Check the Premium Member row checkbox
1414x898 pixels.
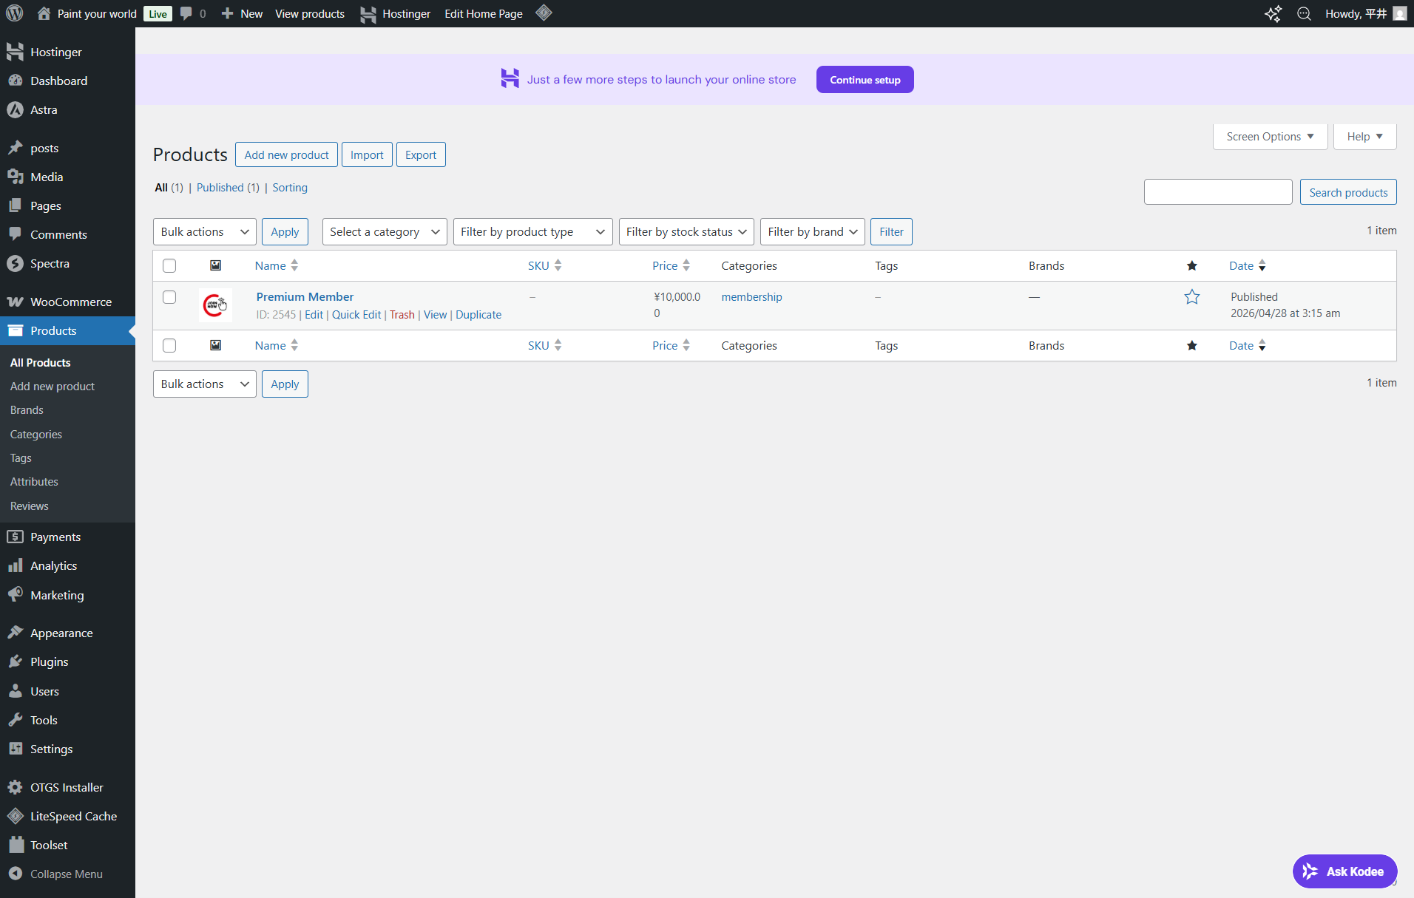pyautogui.click(x=169, y=297)
